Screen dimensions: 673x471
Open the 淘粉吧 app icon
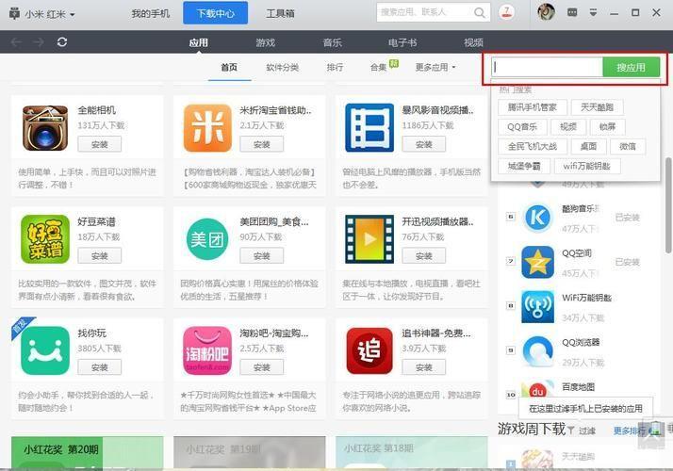point(207,350)
